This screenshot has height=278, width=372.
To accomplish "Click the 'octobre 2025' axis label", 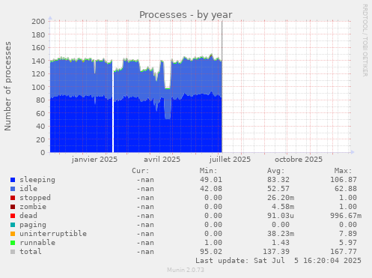I will pyautogui.click(x=299, y=160).
